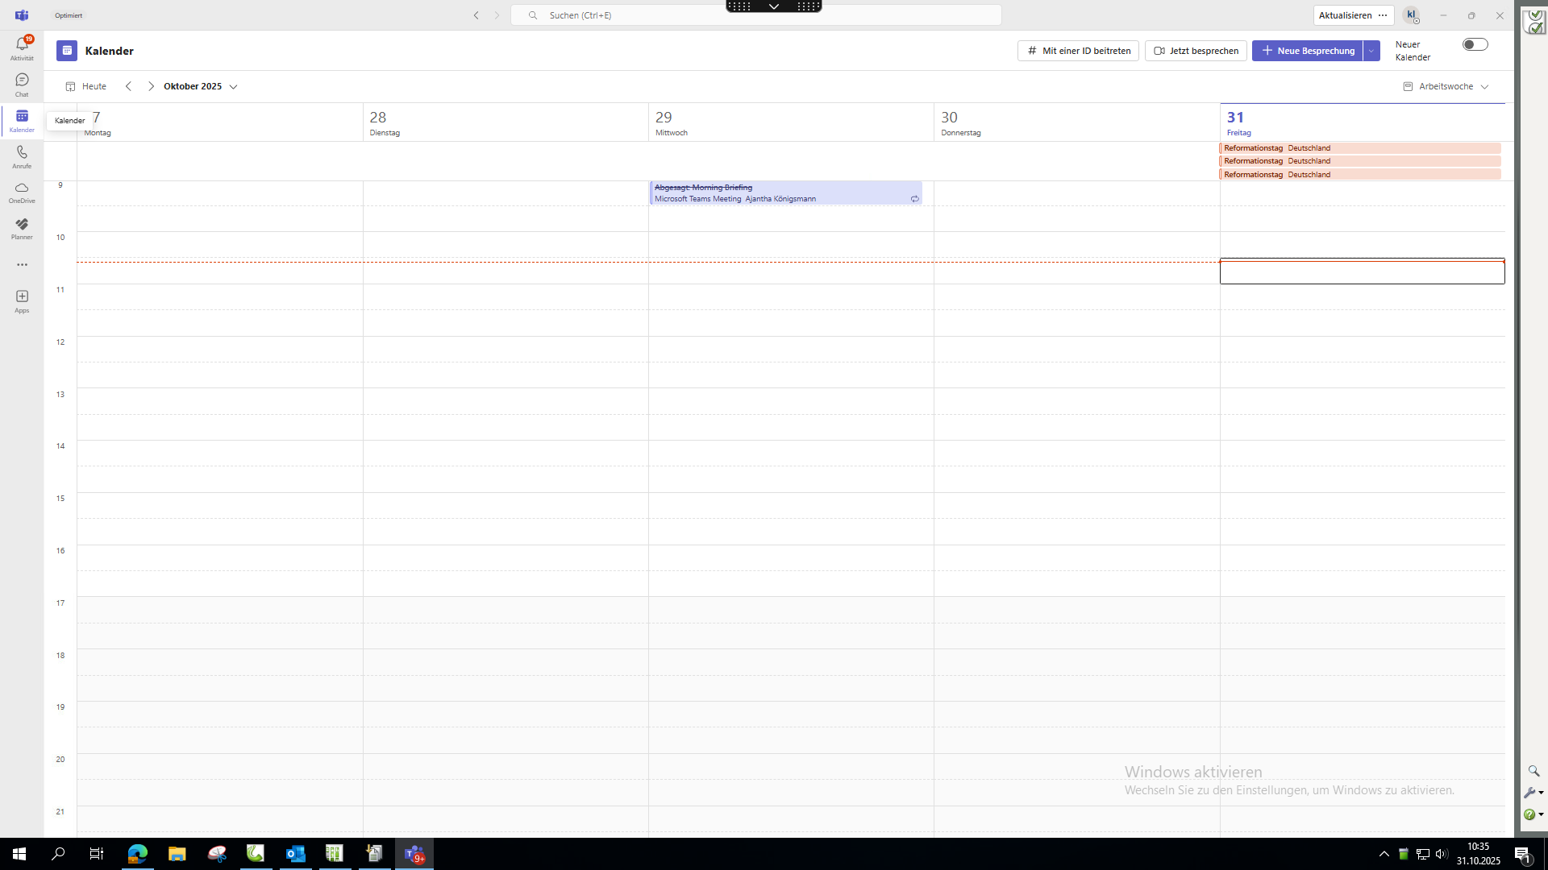Click the sidebar more apps ellipsis

click(x=22, y=264)
